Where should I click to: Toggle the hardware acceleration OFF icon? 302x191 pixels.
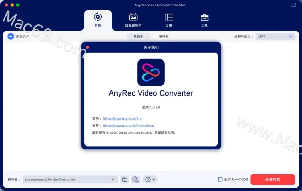[135, 180]
